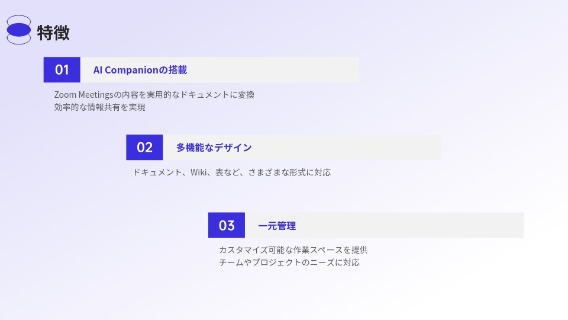Select the 多機能なデザイン heading
This screenshot has height=320, width=568.
click(x=214, y=148)
